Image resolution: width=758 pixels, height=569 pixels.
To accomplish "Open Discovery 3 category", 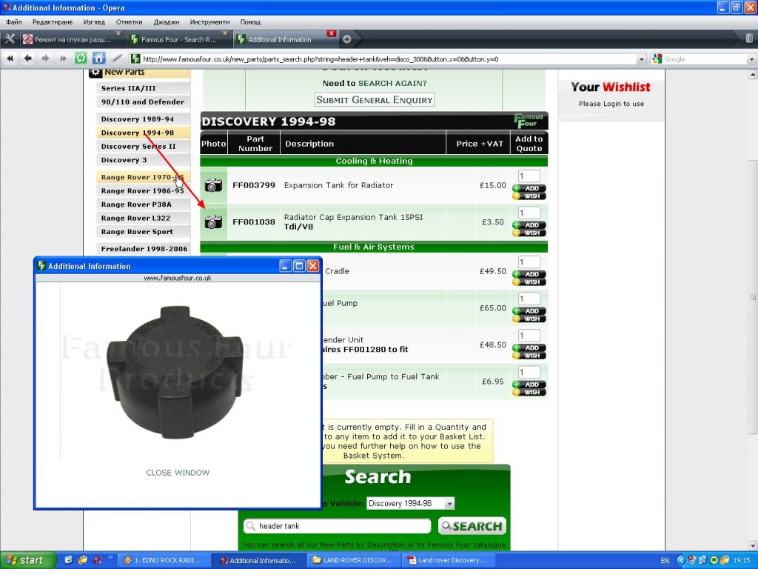I will coord(143,160).
